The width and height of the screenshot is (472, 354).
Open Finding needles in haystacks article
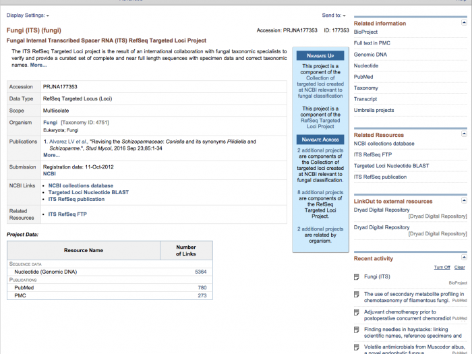point(413,332)
